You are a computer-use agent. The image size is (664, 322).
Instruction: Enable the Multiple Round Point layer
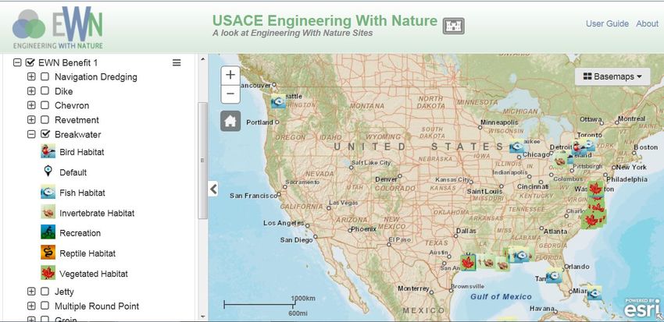coord(45,306)
